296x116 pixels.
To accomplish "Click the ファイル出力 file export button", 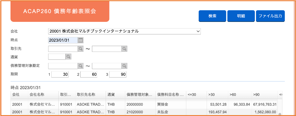I will (270, 16).
